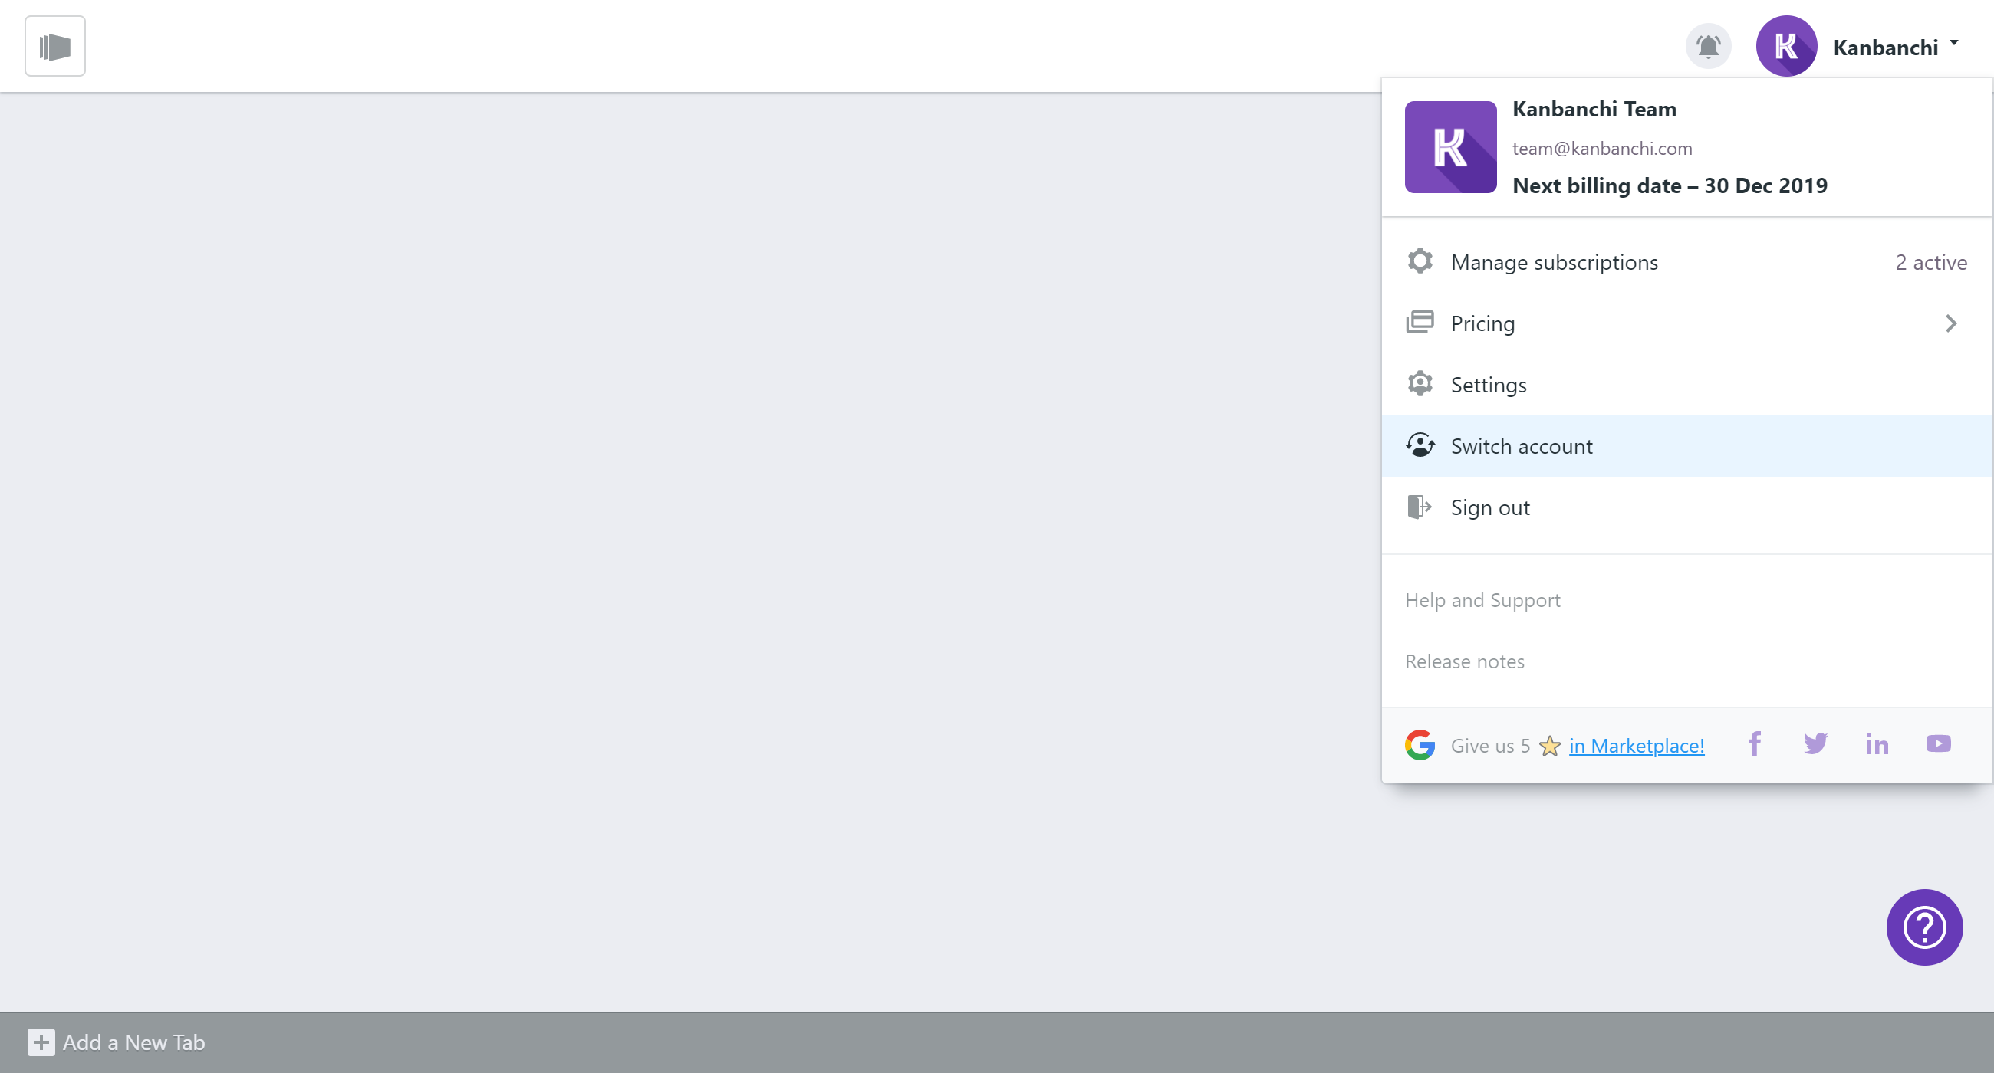The width and height of the screenshot is (1994, 1073).
Task: Expand the Pricing submenu chevron
Action: pyautogui.click(x=1950, y=323)
